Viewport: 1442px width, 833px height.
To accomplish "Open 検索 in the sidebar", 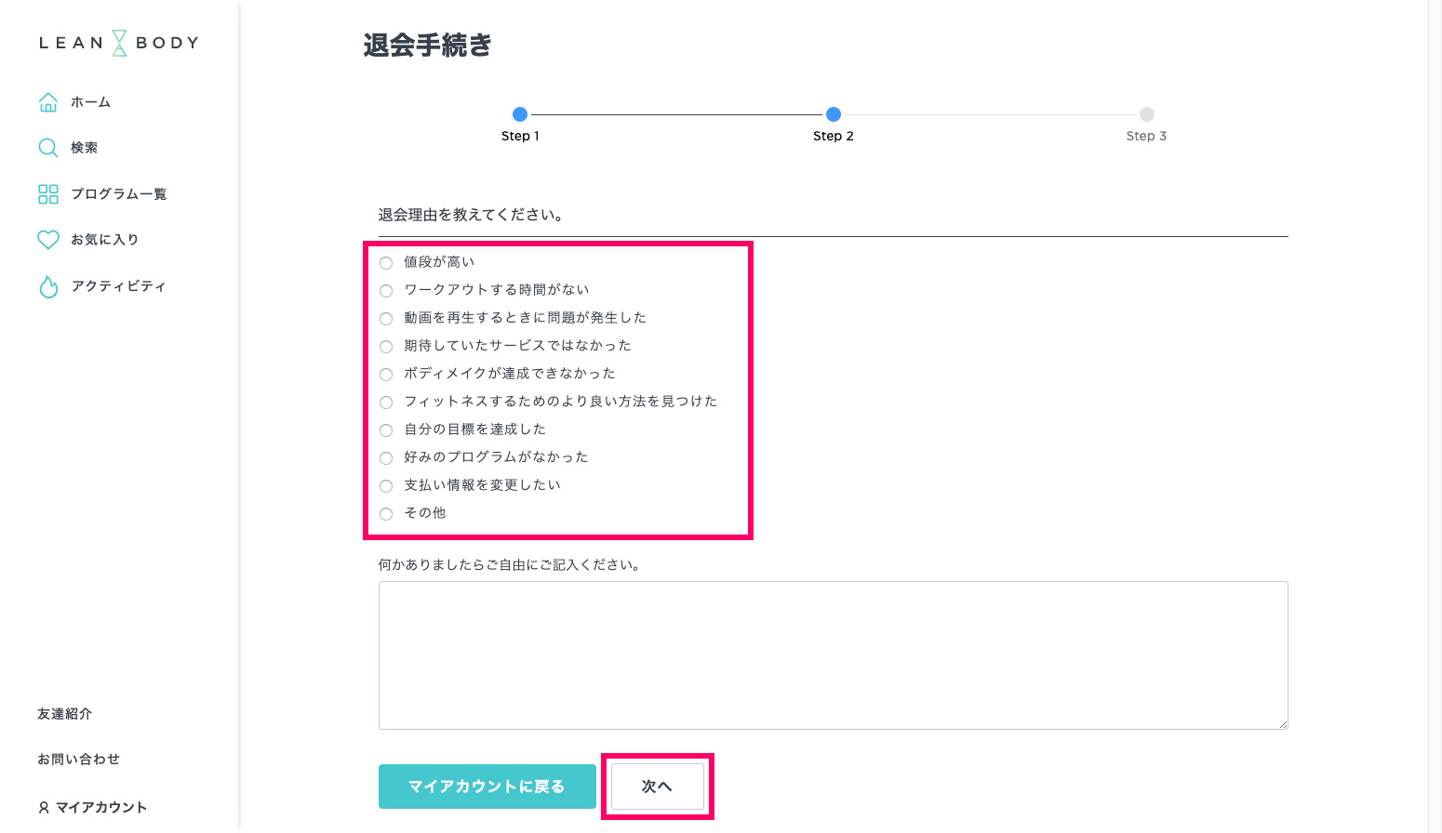I will (x=85, y=148).
